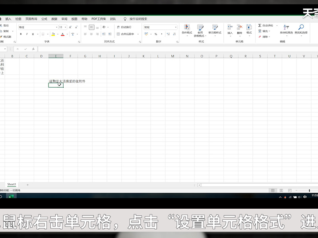This screenshot has height=238, width=318.
Task: Add a new sheet with plus
Action: (x=27, y=185)
